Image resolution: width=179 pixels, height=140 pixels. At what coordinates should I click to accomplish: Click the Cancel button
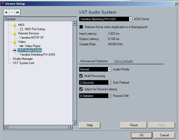(x=164, y=135)
